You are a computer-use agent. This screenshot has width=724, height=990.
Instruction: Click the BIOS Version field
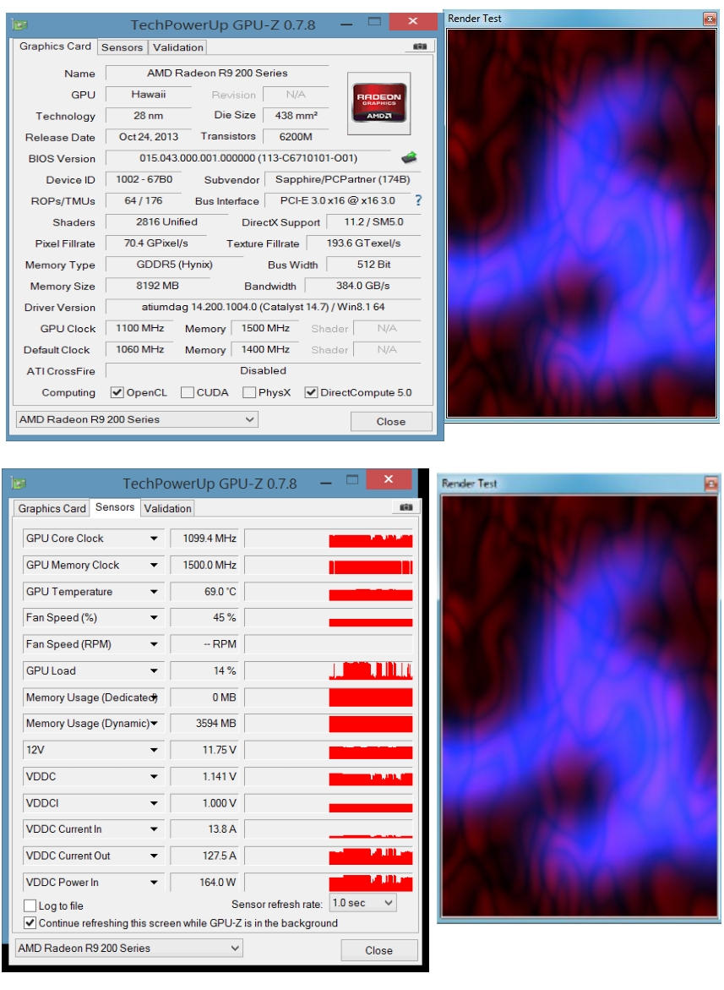coord(248,158)
